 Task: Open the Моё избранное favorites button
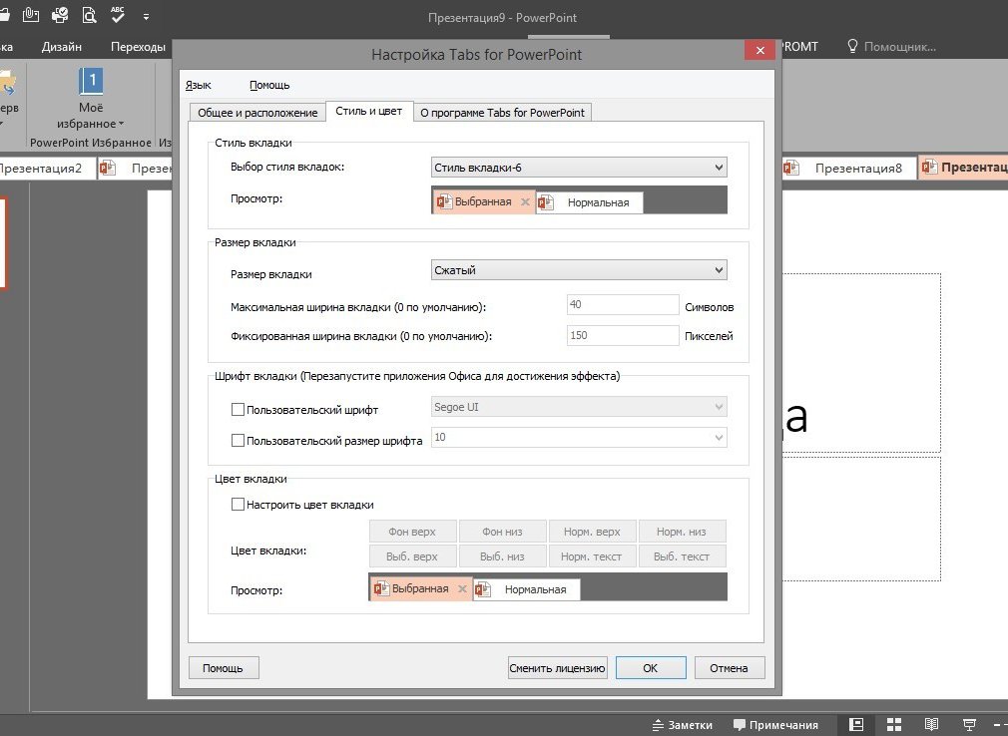(x=91, y=99)
